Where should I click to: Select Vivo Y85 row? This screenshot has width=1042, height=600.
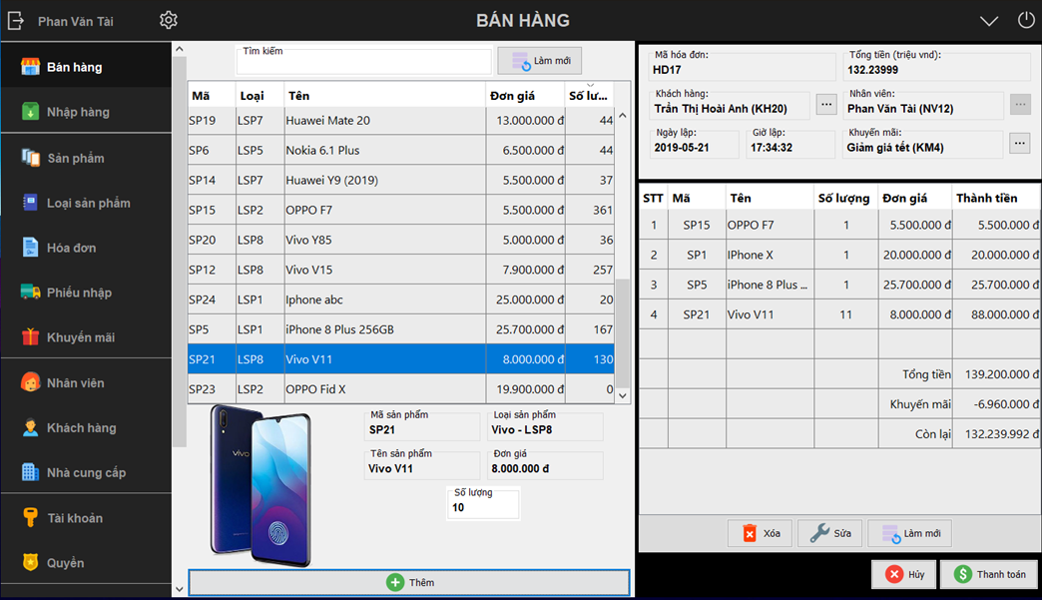point(401,240)
